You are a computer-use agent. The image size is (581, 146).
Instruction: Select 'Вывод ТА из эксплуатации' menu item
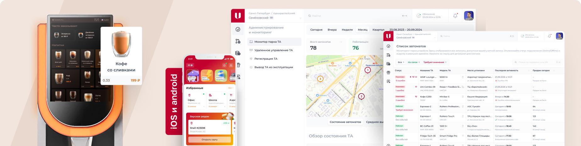click(271, 67)
